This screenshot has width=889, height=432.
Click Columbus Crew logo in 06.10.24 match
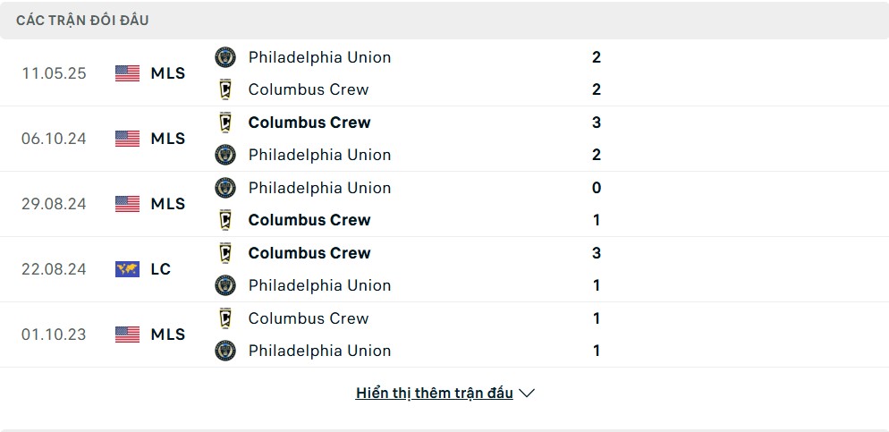225,123
